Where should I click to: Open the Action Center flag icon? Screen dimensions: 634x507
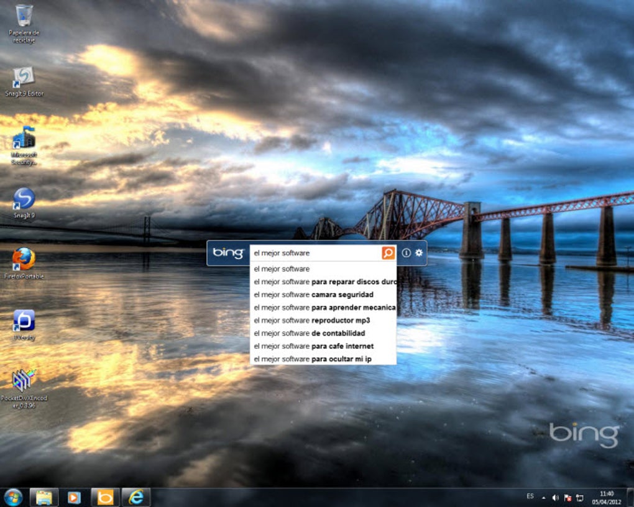pos(567,498)
